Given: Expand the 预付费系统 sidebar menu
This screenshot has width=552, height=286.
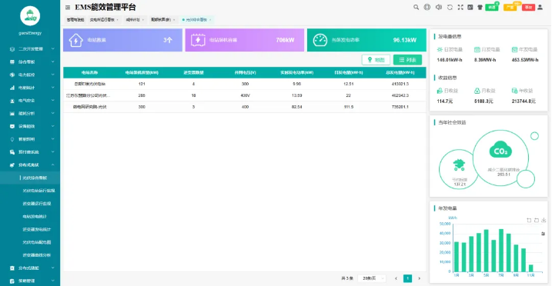Looking at the screenshot, I should (x=30, y=152).
